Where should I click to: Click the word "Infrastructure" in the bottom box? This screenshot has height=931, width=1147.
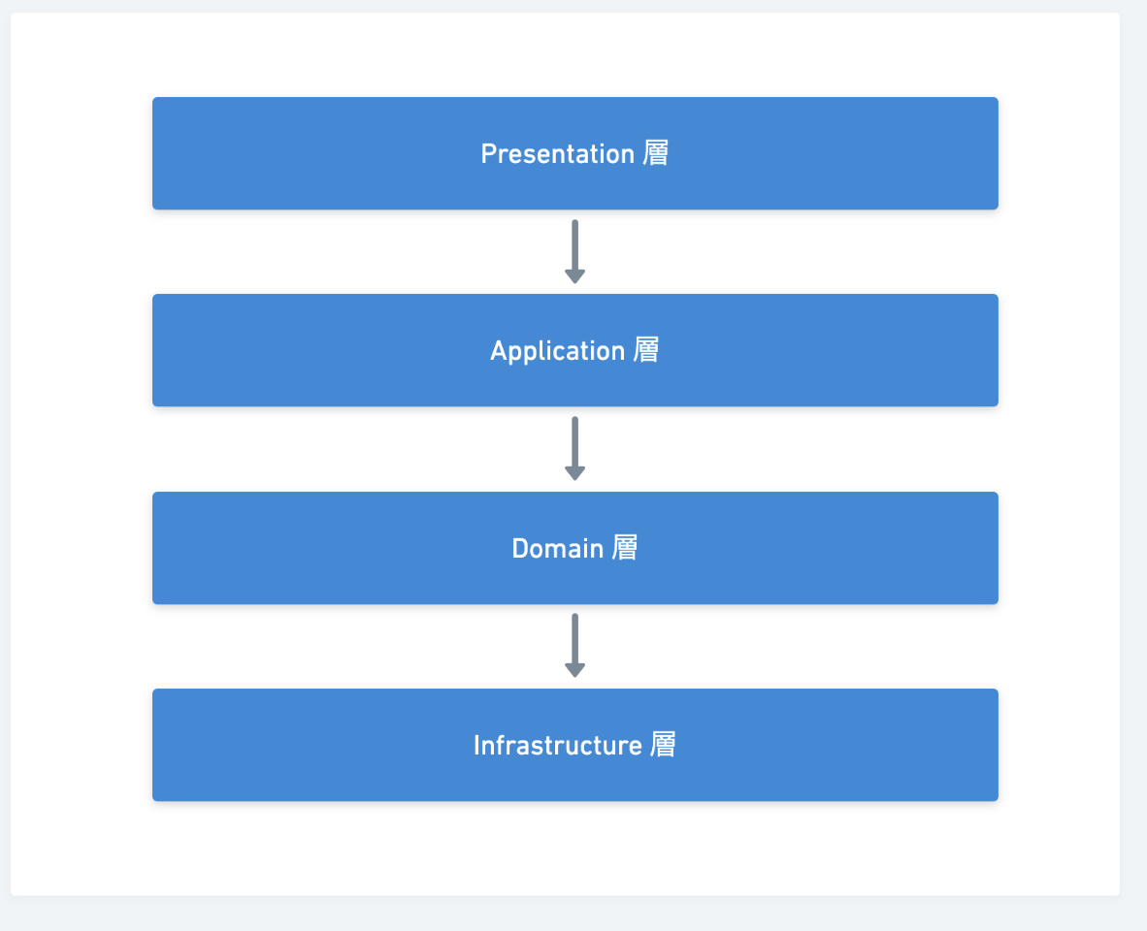click(557, 746)
